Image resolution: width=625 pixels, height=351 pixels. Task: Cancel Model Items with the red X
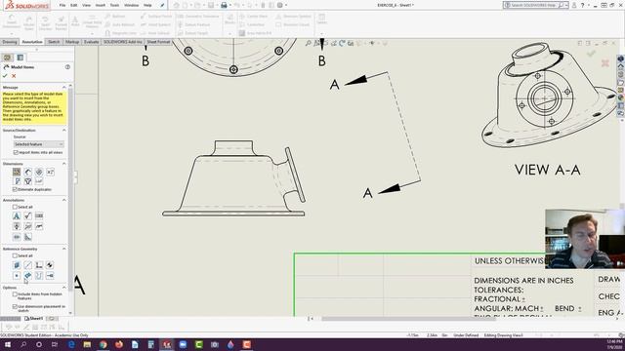pyautogui.click(x=14, y=76)
